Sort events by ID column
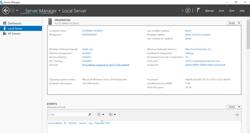This screenshot has width=250, height=133. point(65,123)
